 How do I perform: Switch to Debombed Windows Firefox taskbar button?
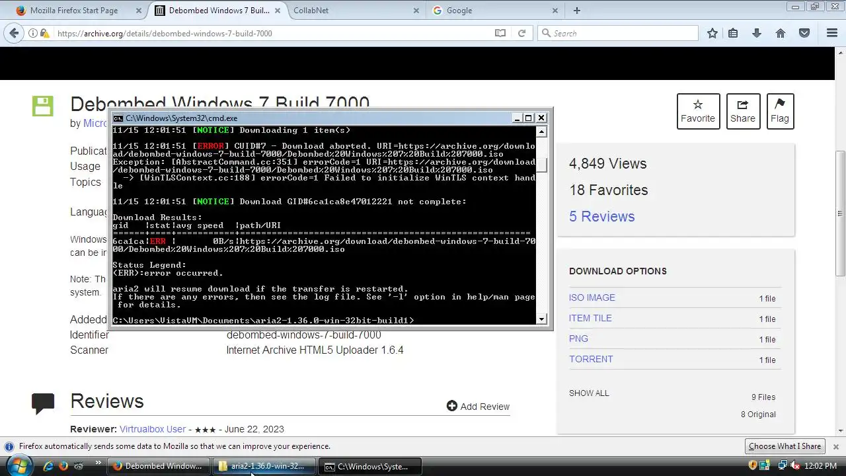pos(159,466)
